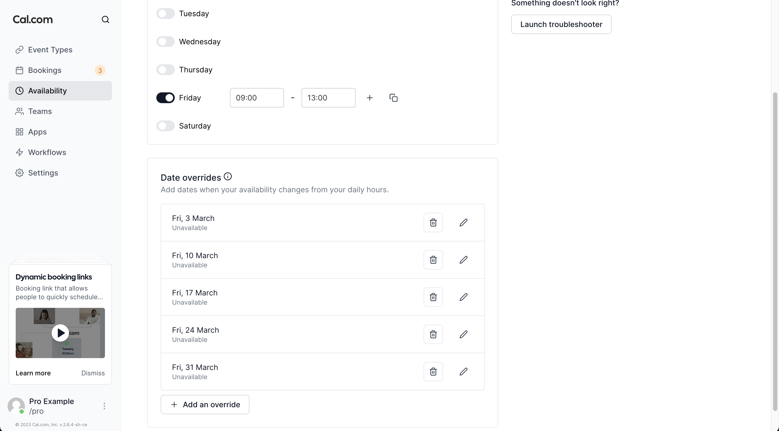
Task: Edit the Fri, 24 March override
Action: (x=463, y=334)
